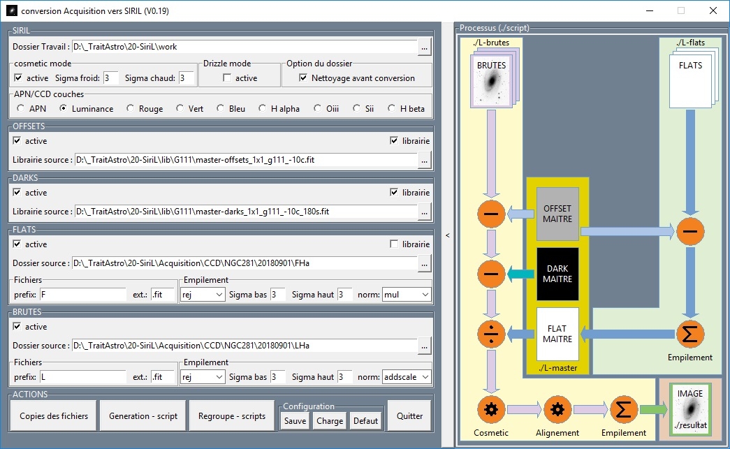Click the FLATS image stack icon
730x449 pixels.
(693, 78)
